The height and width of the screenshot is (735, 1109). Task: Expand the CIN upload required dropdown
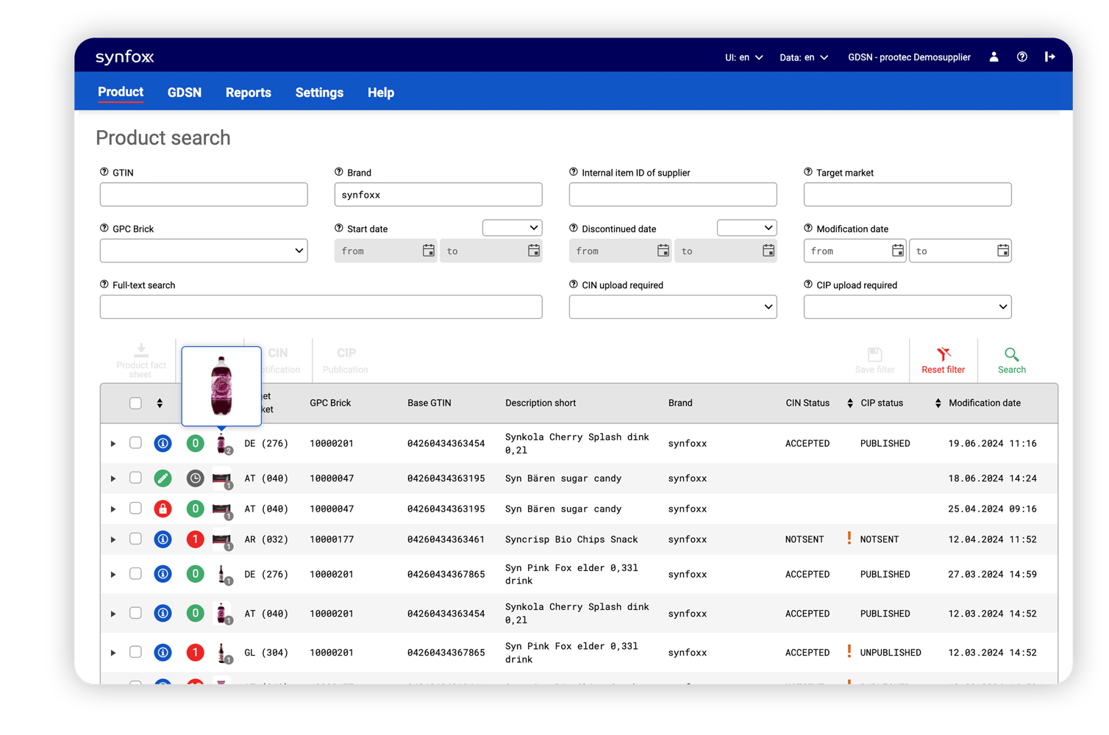click(672, 307)
